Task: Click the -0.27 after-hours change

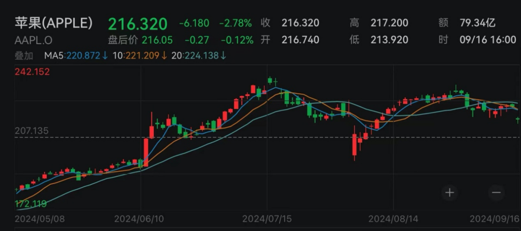Action: [197, 40]
